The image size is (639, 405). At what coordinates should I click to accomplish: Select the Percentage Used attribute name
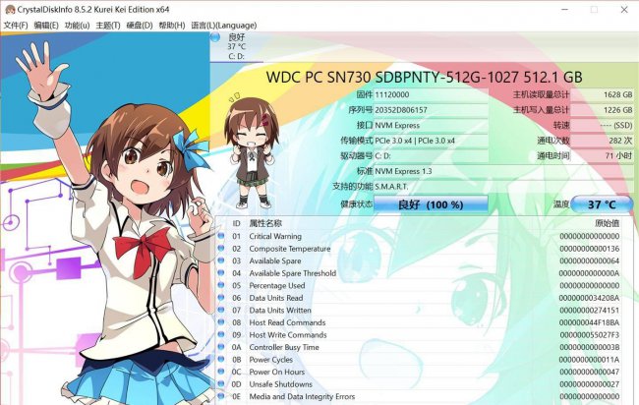tap(277, 286)
